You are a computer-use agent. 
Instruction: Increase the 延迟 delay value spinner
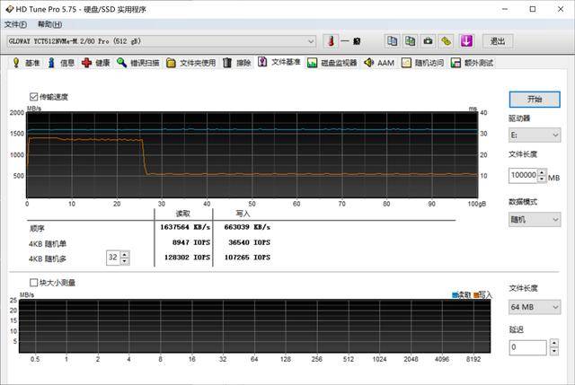point(554,343)
